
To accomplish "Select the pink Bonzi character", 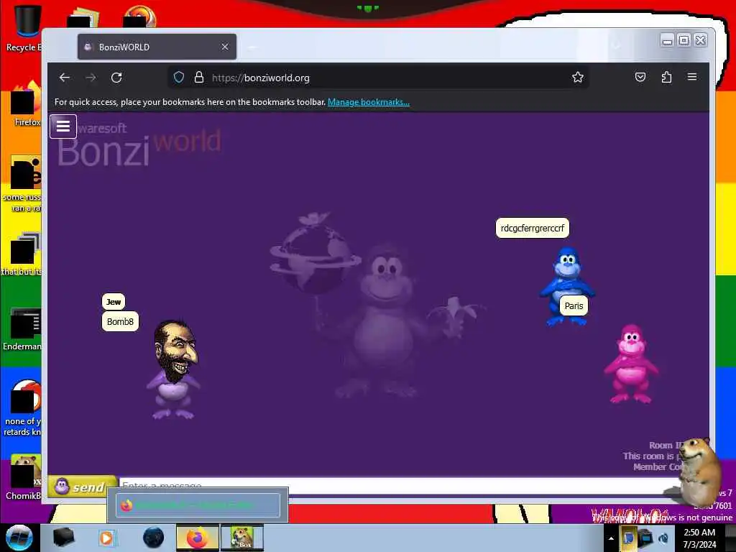I will click(631, 364).
